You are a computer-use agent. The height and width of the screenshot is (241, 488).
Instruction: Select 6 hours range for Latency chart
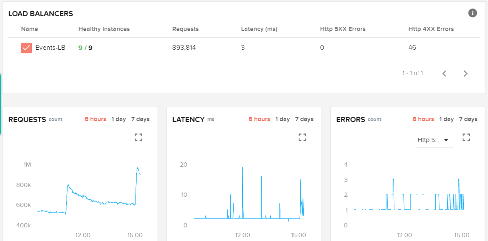point(259,119)
